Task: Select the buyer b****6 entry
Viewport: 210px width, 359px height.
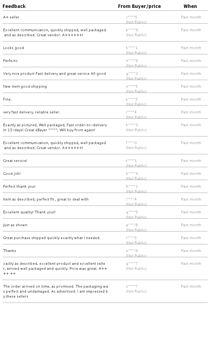Action: point(132,30)
